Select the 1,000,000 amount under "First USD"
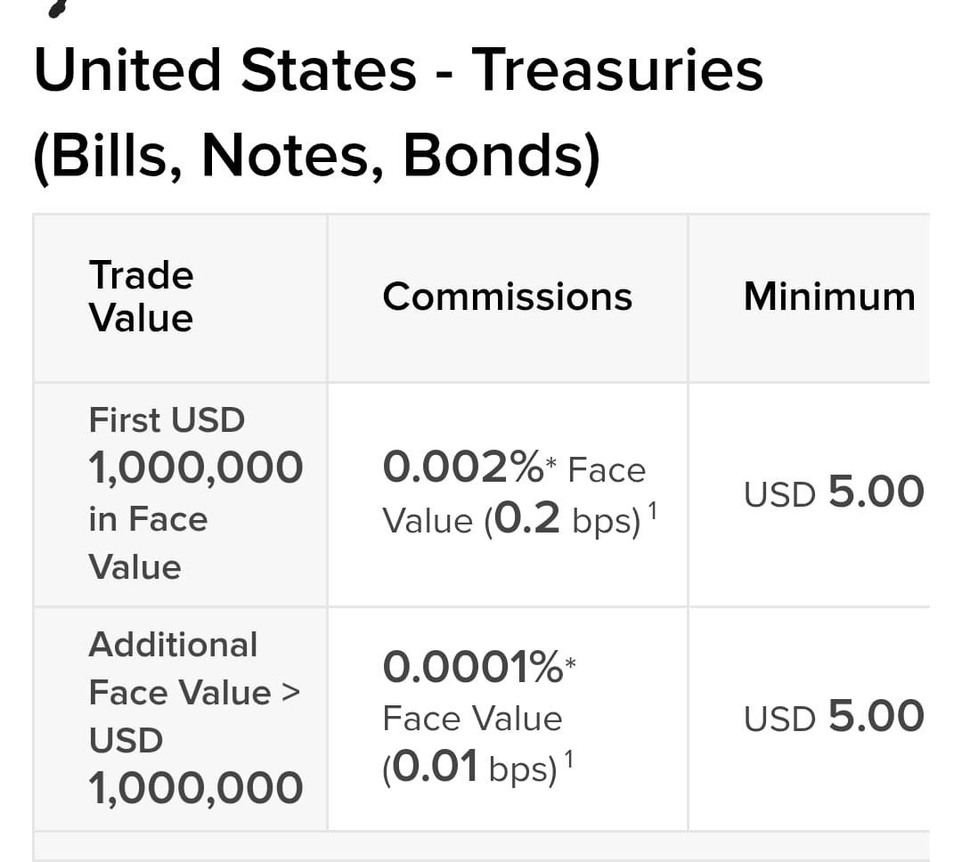 tap(196, 468)
